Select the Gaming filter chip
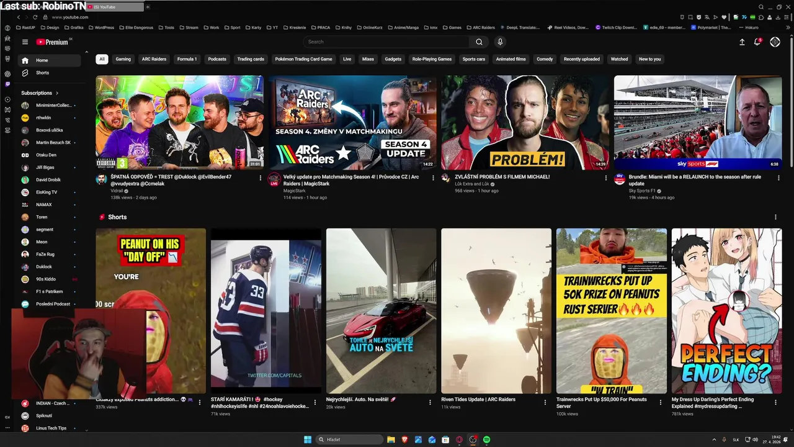The image size is (794, 447). pos(123,59)
